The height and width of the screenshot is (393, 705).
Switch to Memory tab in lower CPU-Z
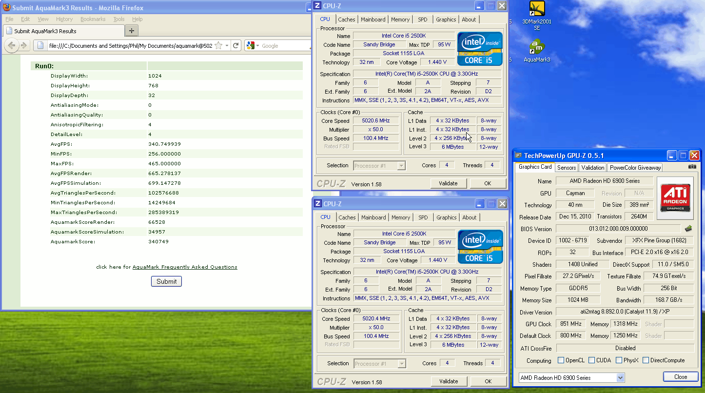click(401, 217)
